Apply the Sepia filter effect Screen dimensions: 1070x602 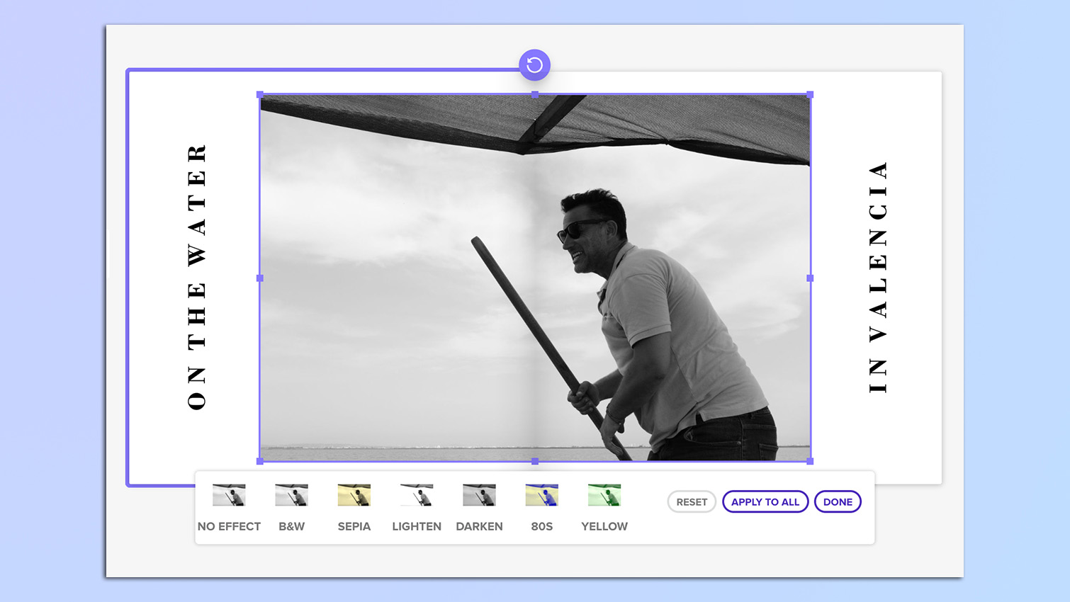(354, 494)
